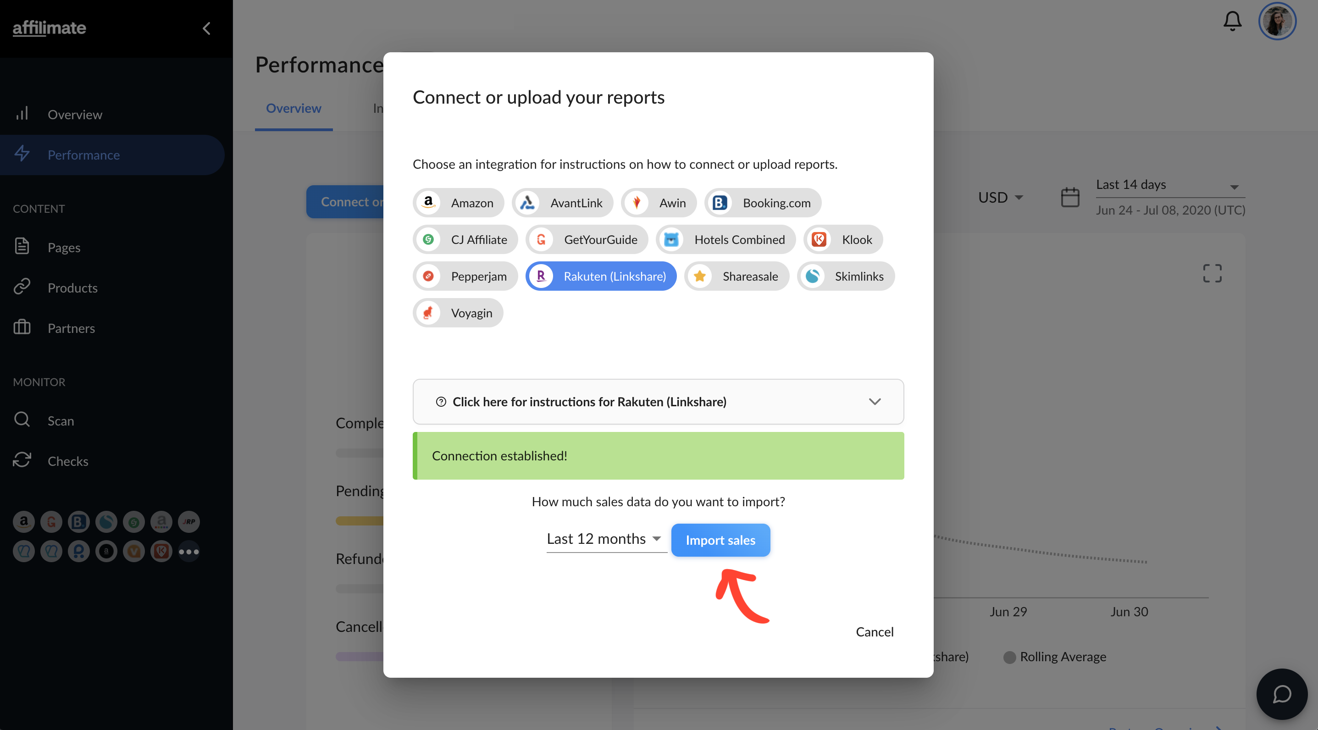Click the sidebar Booking.com logo icon
Viewport: 1318px width, 730px height.
[x=79, y=522]
